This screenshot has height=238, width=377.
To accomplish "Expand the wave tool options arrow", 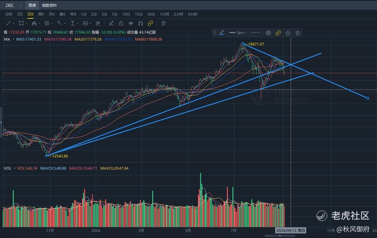I will (39, 23).
